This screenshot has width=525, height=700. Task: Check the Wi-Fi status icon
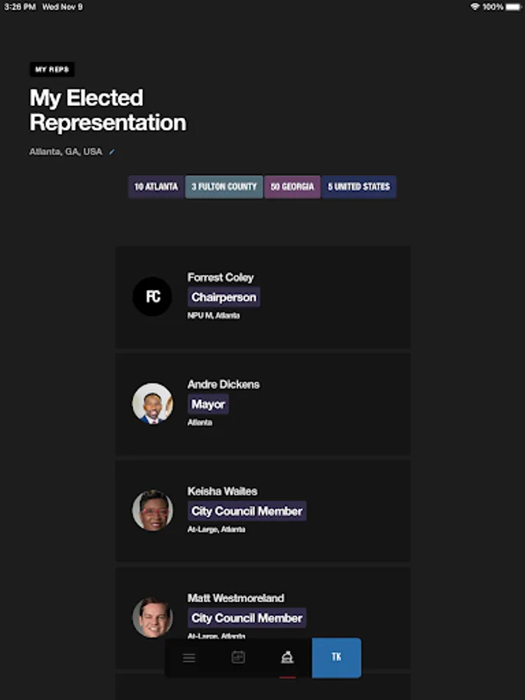474,6
